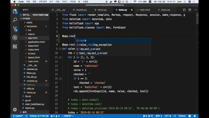Open the Manage gear at sidebar bottom

pyautogui.click(x=15, y=109)
